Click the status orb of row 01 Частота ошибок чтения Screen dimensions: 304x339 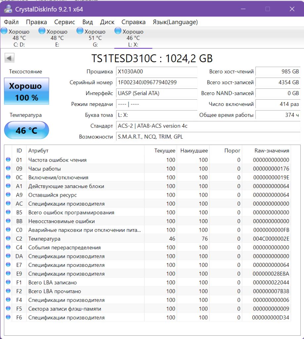[x=8, y=160]
